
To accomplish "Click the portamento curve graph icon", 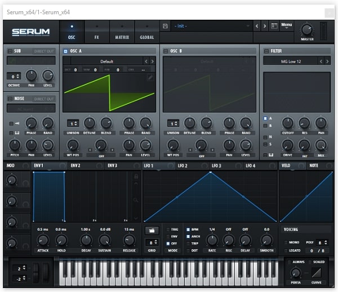I will pyautogui.click(x=317, y=273).
